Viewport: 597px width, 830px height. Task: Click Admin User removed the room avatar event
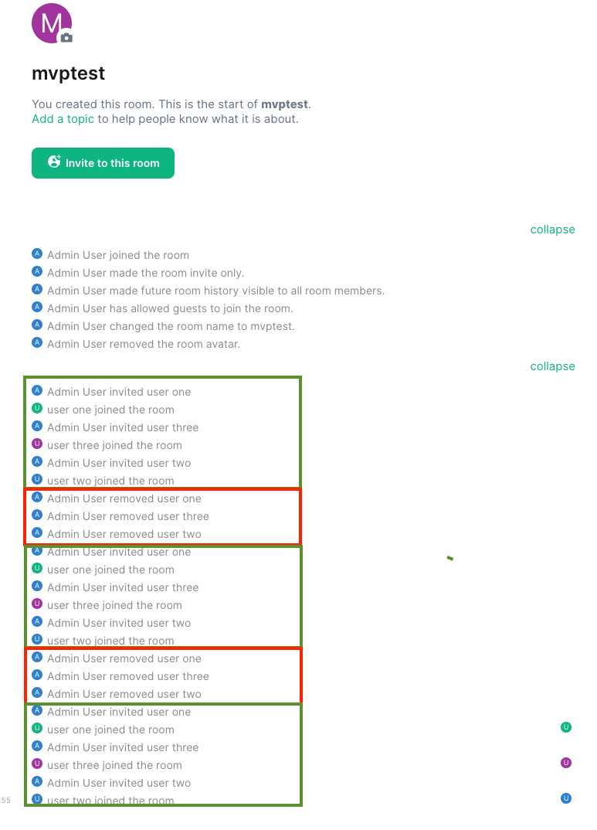click(144, 344)
